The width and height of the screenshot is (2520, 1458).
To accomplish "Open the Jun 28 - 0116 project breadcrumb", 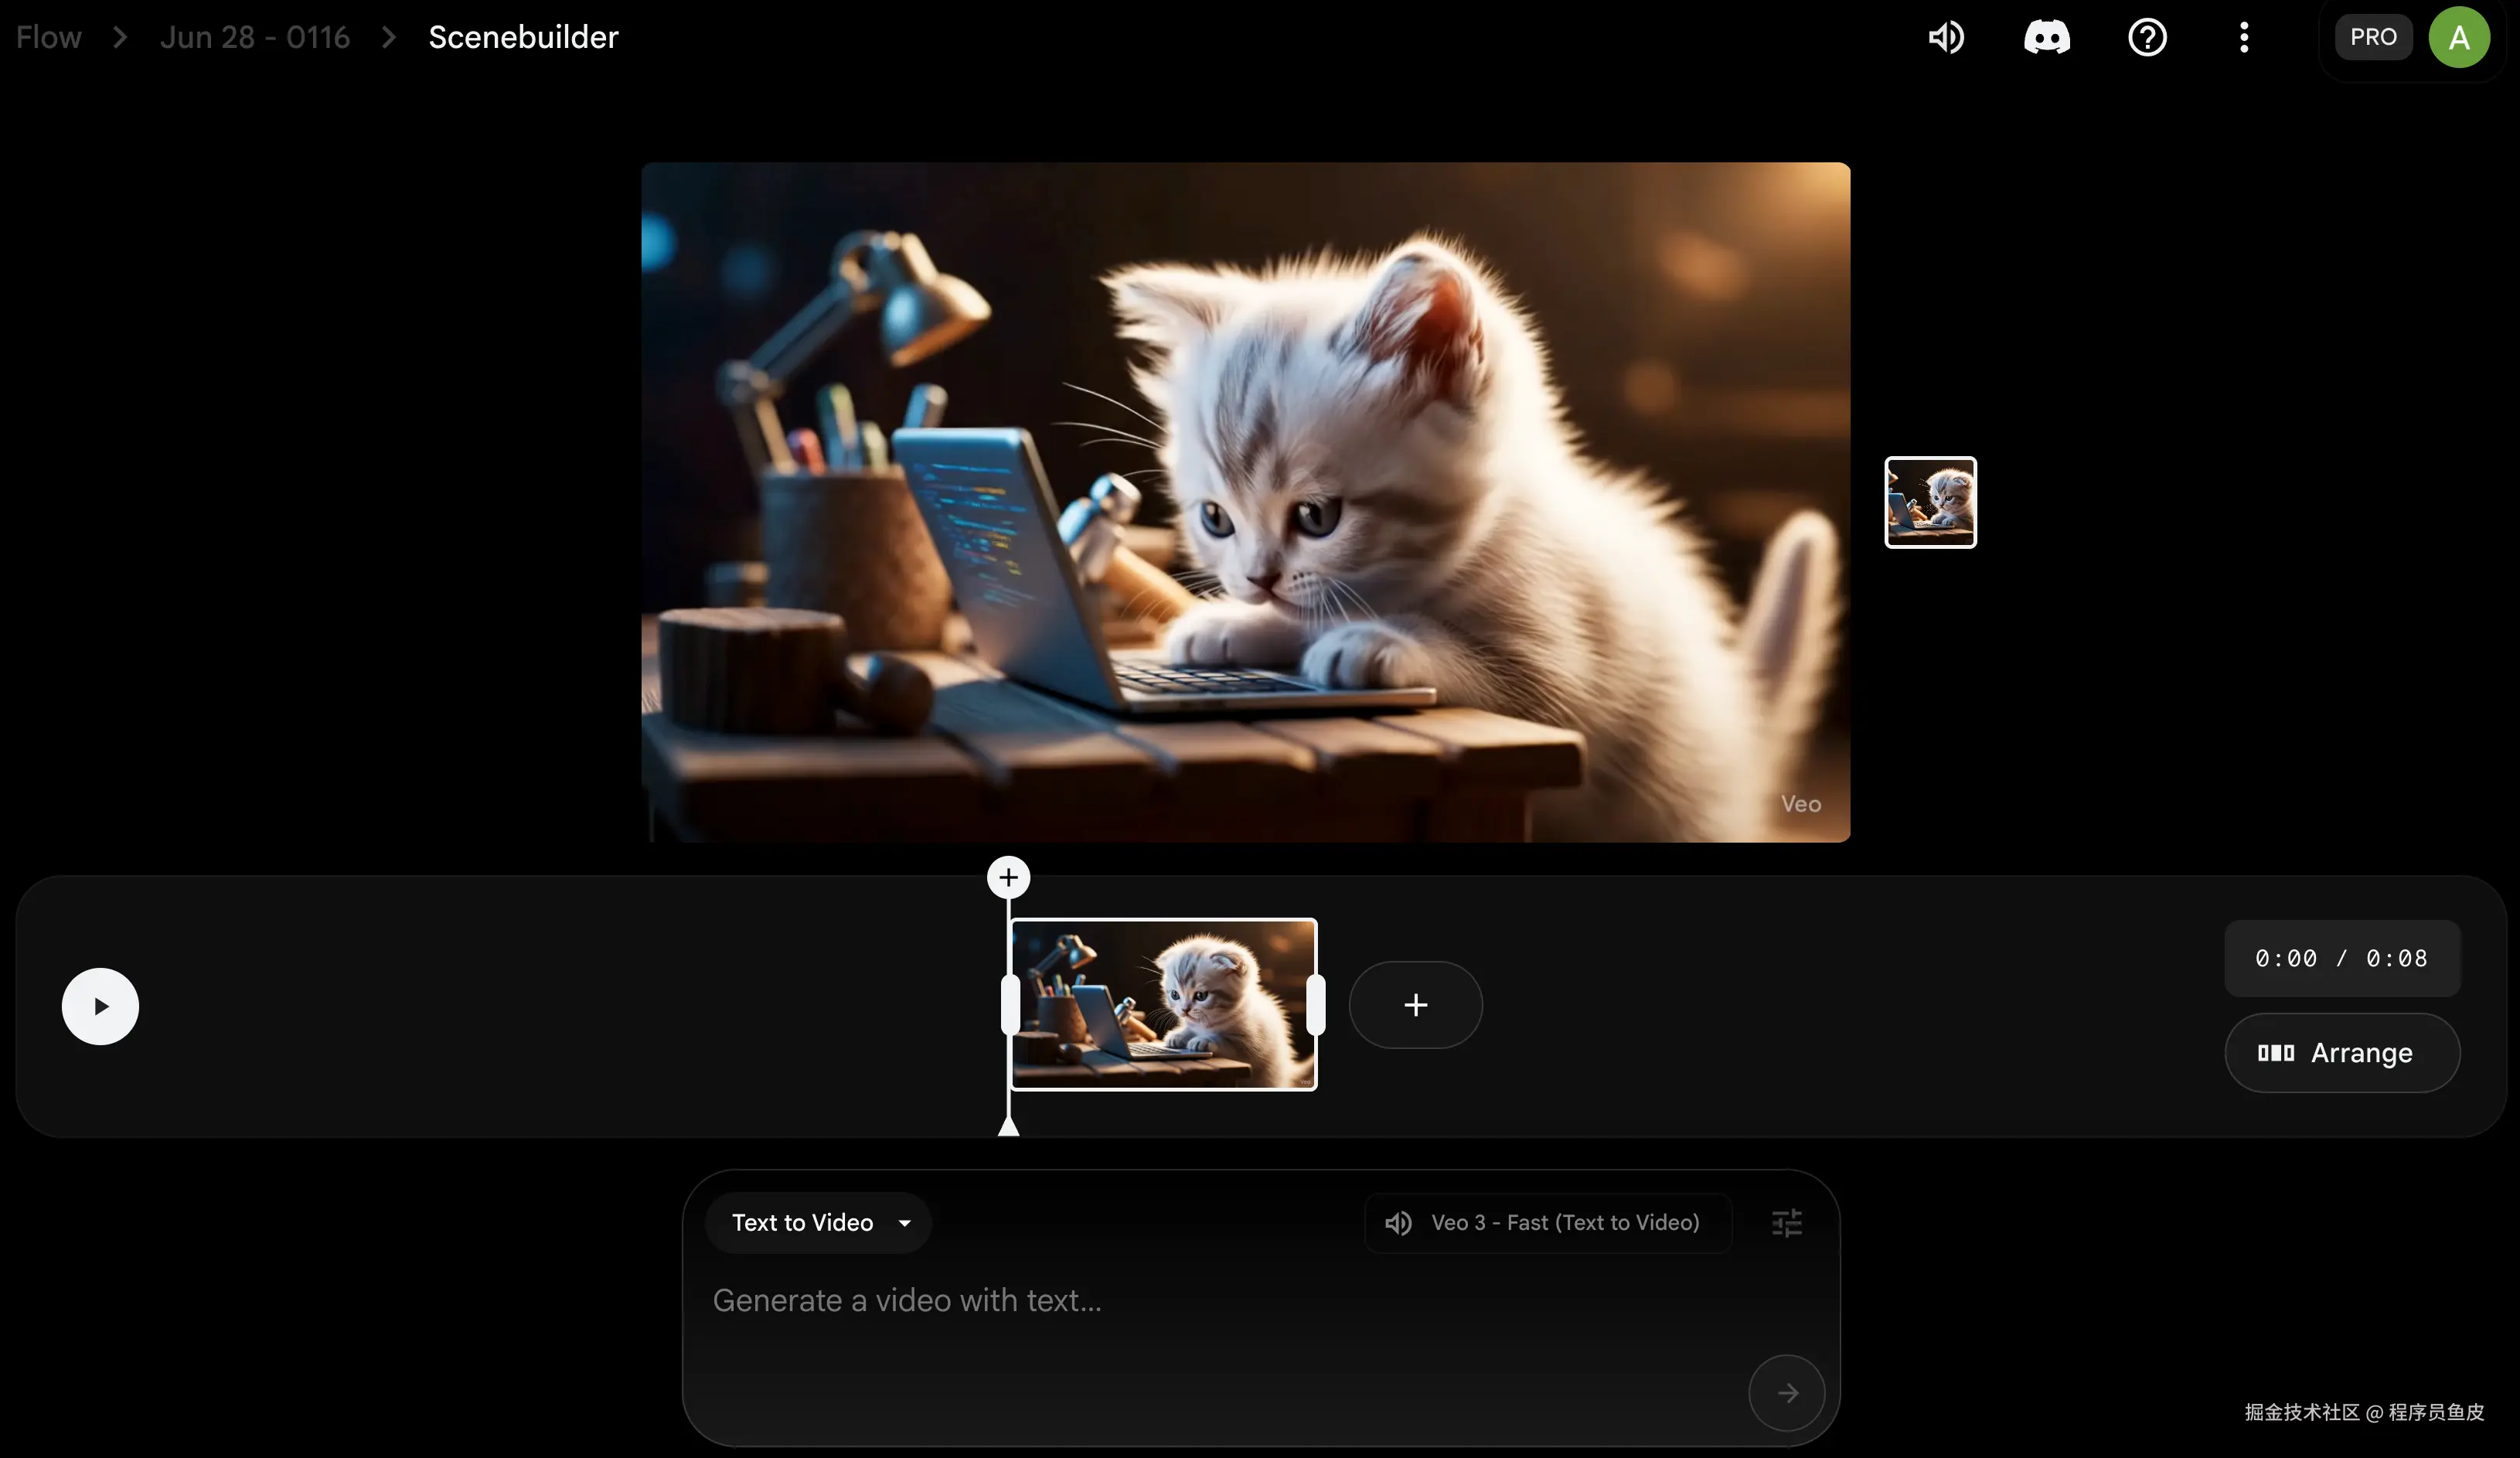I will [x=255, y=38].
